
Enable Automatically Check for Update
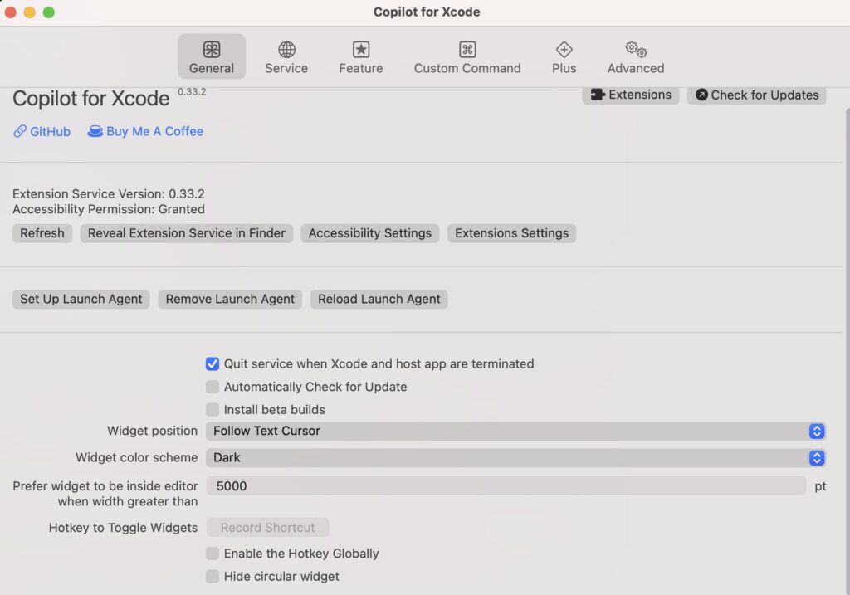coord(212,387)
